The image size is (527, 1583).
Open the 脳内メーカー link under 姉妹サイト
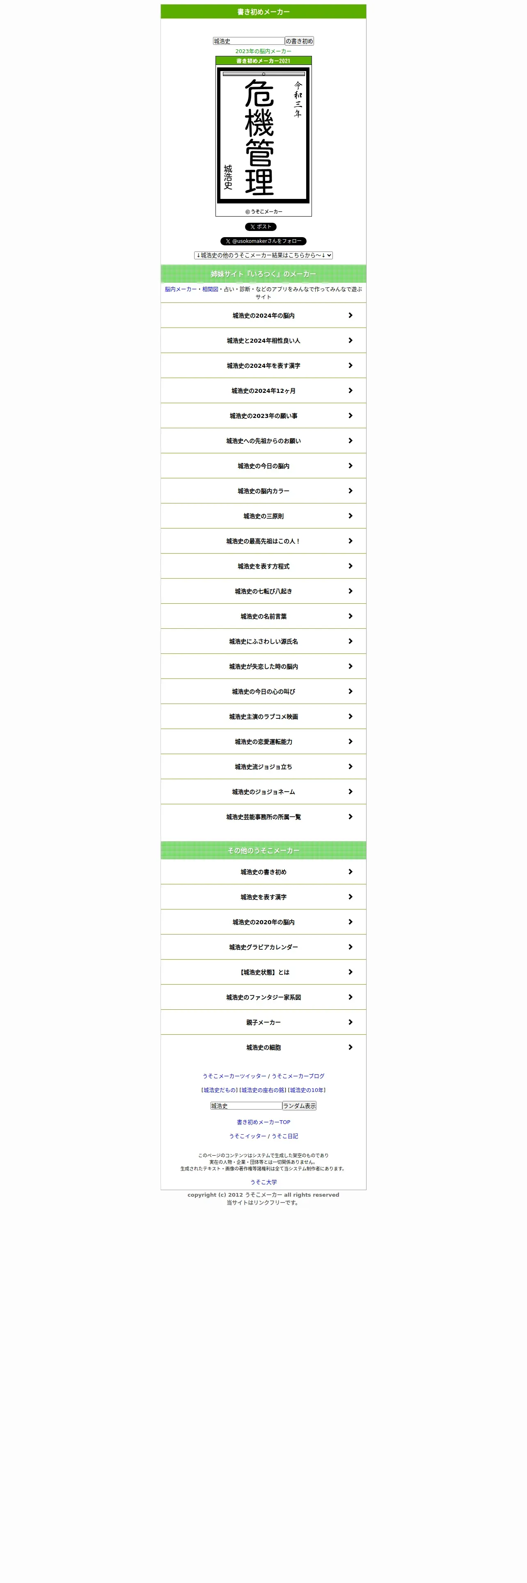(x=180, y=289)
